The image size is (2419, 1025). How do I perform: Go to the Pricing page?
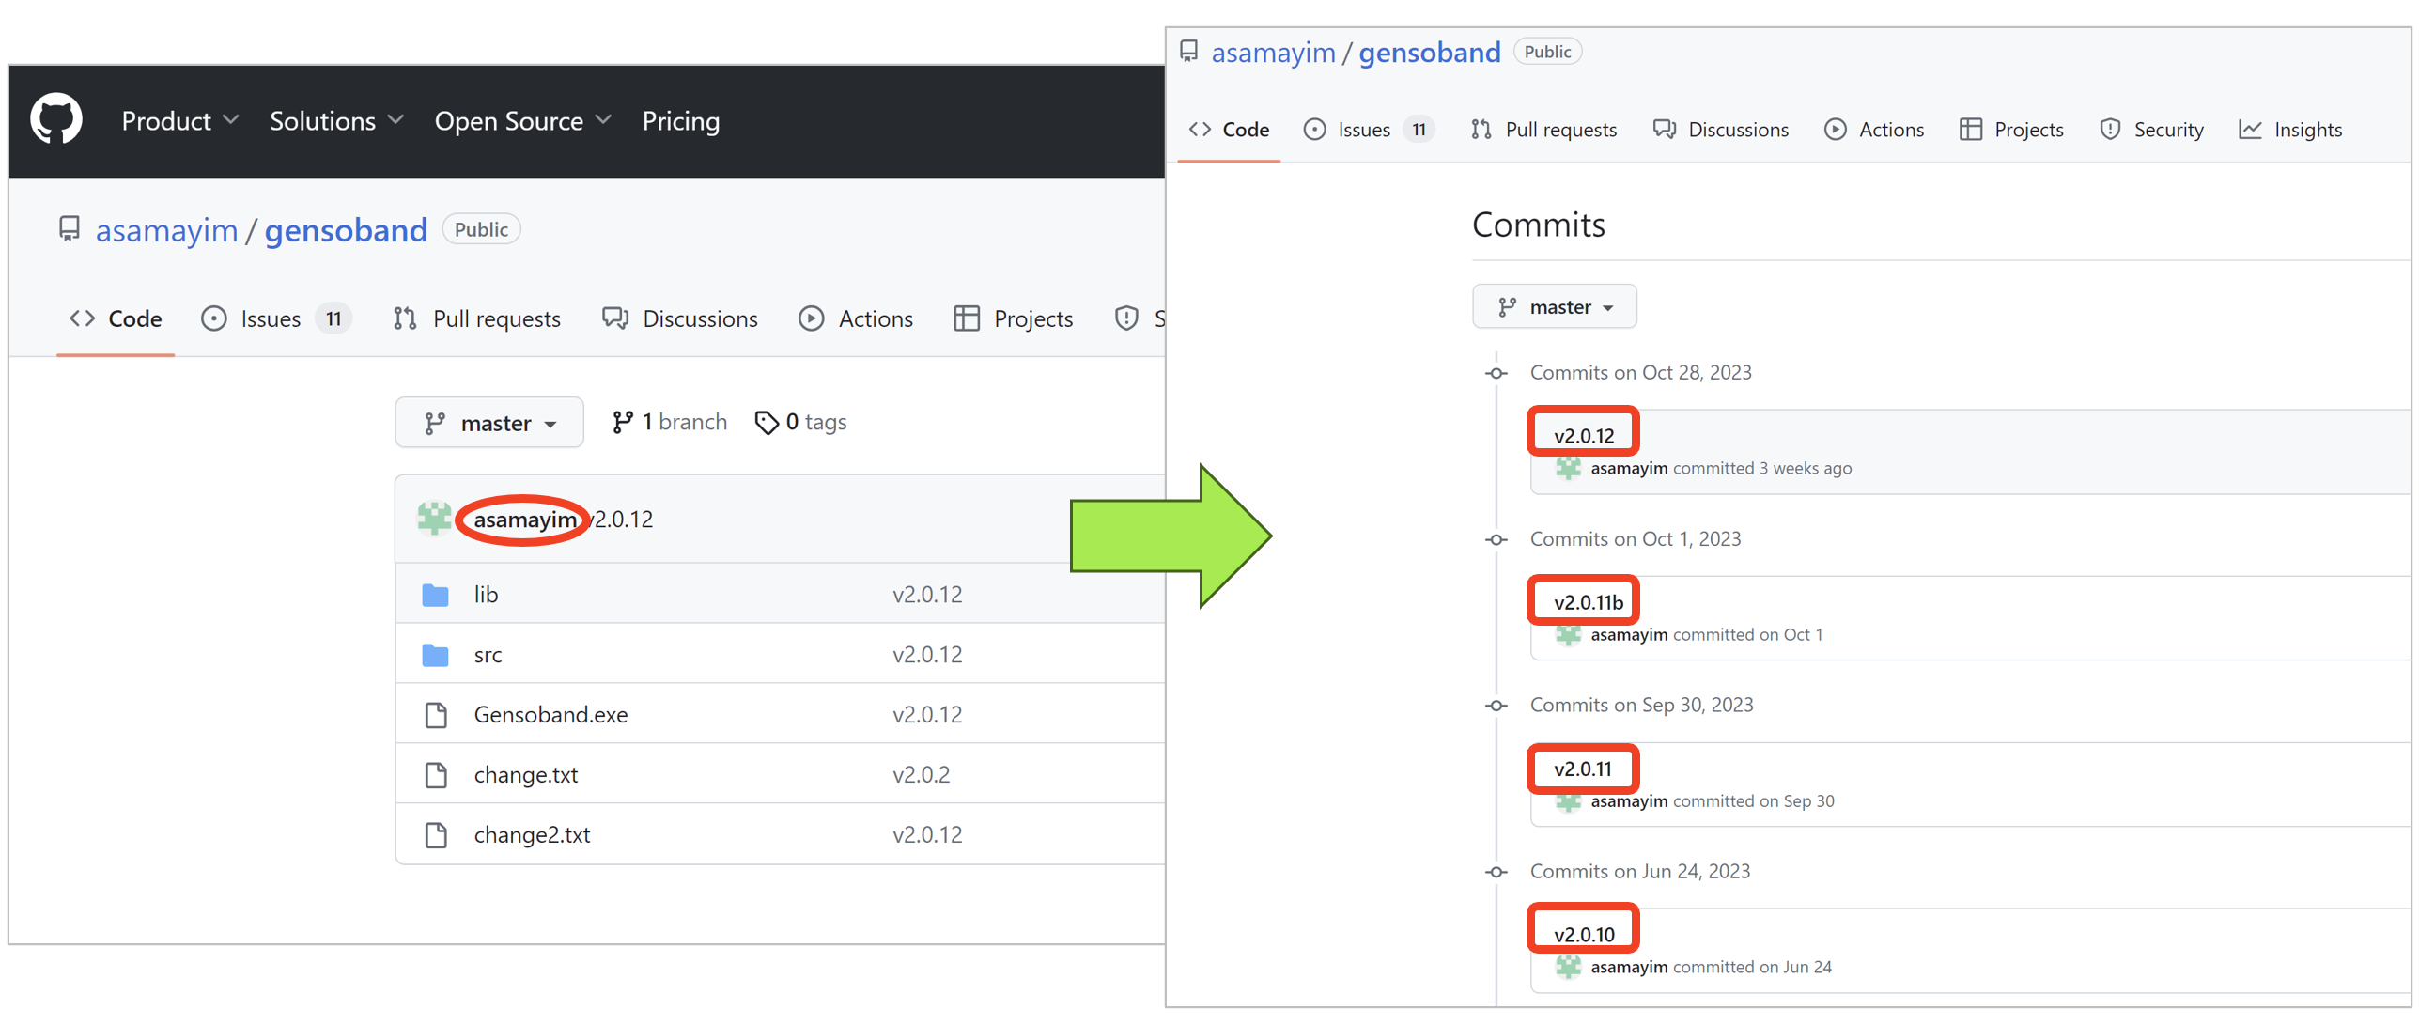[x=680, y=121]
